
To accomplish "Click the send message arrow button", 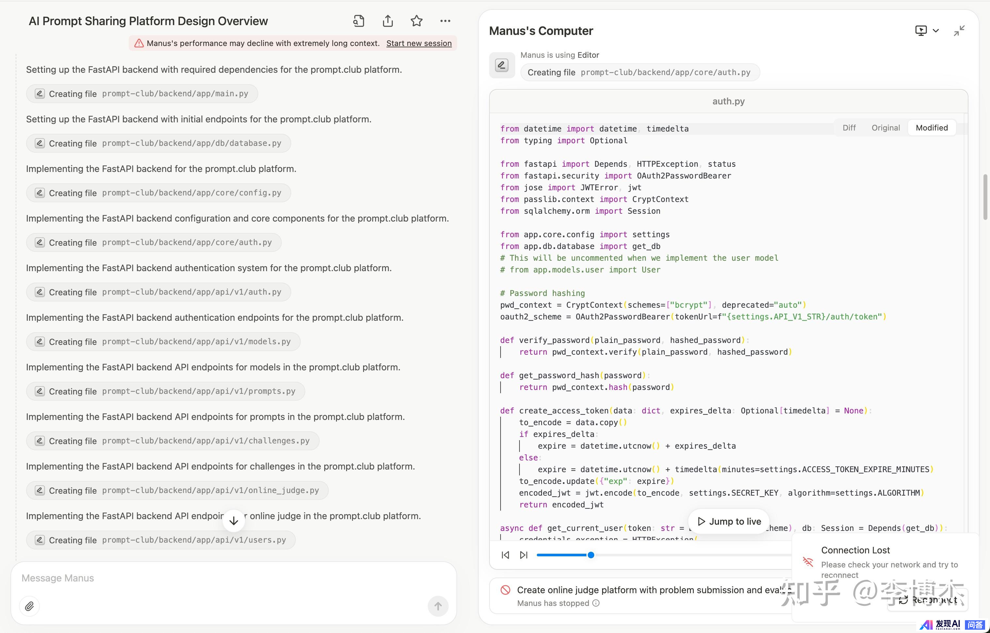I will click(x=438, y=606).
